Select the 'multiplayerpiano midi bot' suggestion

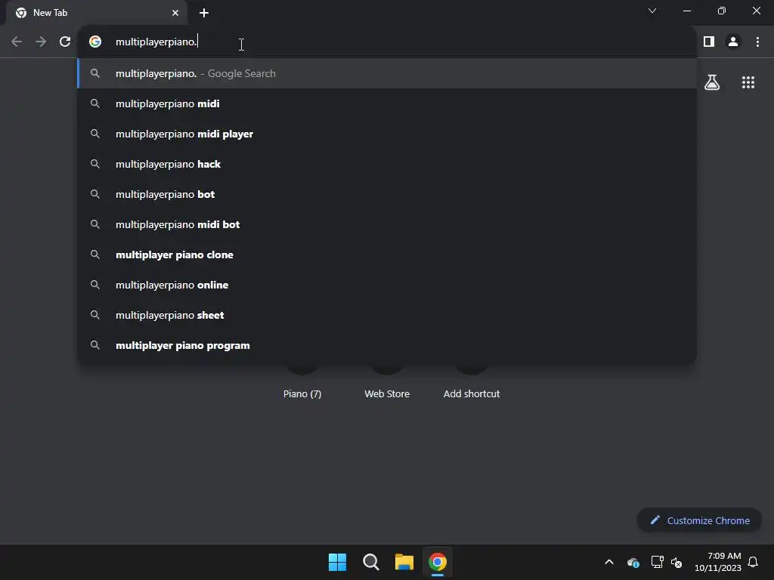[388, 224]
